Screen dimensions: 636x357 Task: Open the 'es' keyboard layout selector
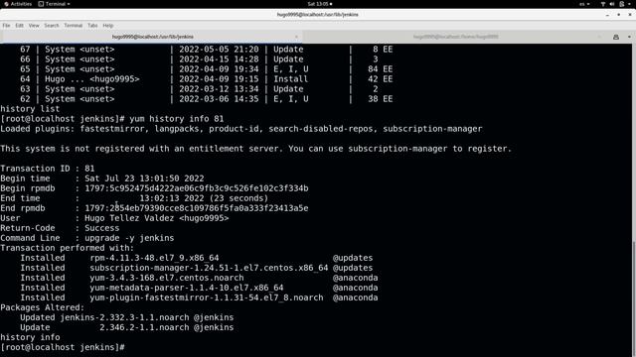click(584, 4)
